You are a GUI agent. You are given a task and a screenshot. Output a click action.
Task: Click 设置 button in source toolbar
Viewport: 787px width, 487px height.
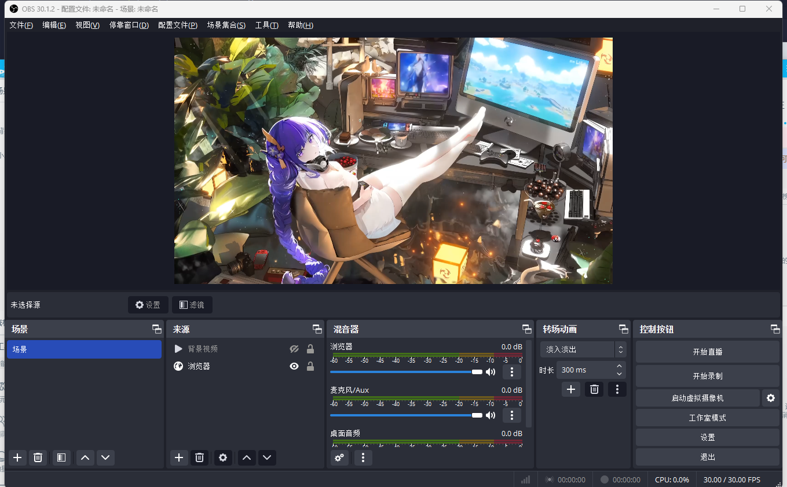click(148, 305)
